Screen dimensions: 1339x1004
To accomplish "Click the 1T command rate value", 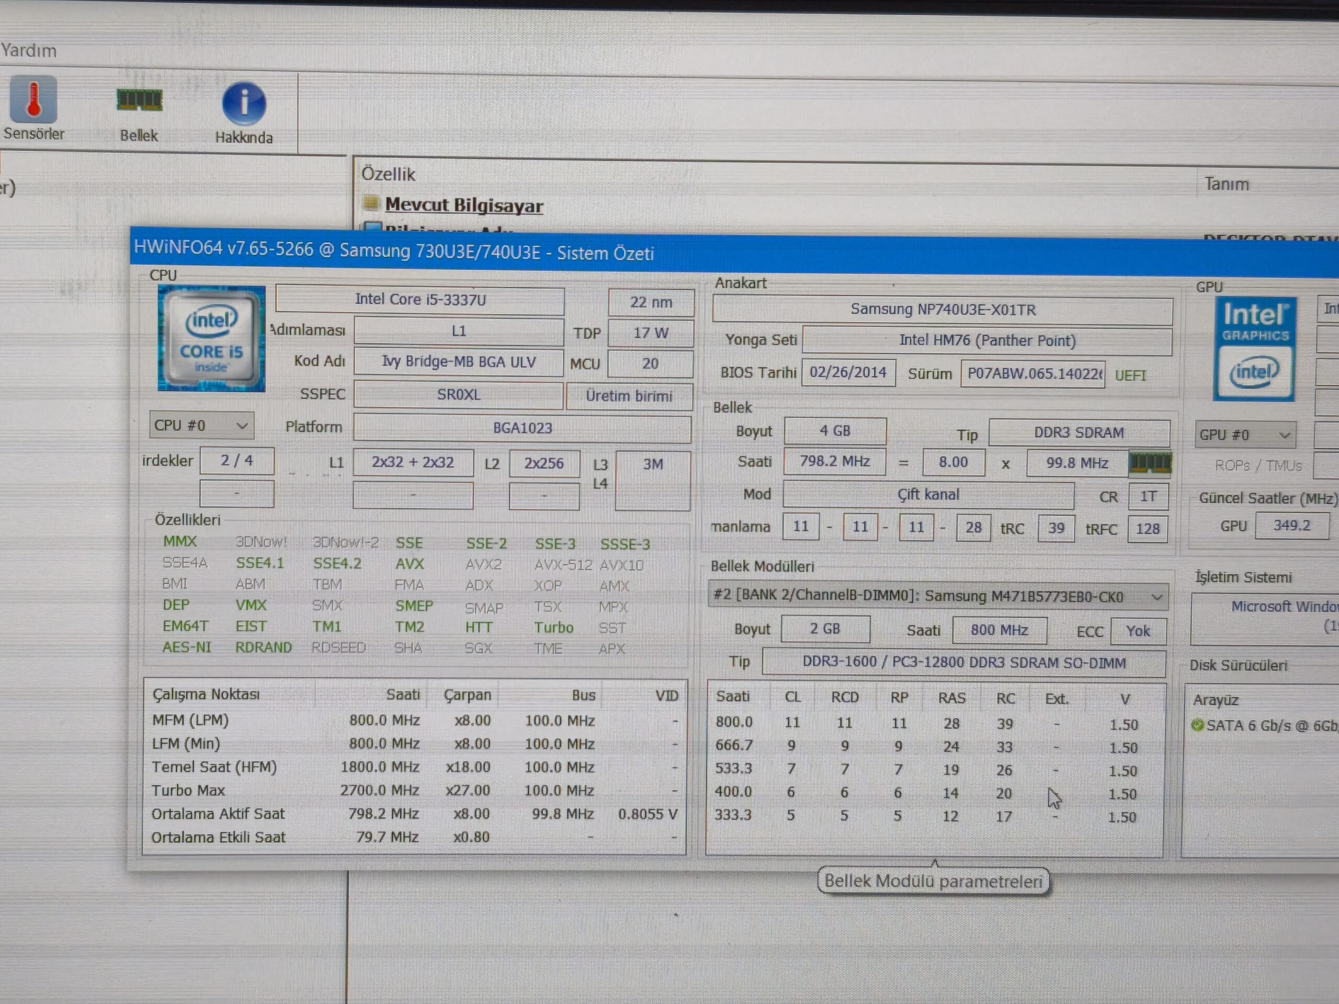I will pyautogui.click(x=1148, y=497).
